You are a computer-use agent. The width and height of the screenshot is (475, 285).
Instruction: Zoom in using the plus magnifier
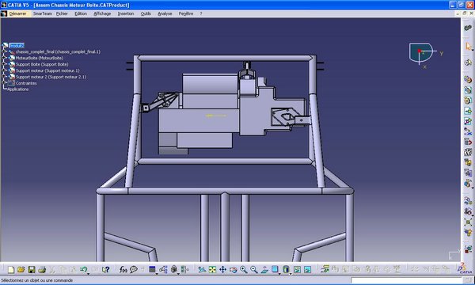244,269
